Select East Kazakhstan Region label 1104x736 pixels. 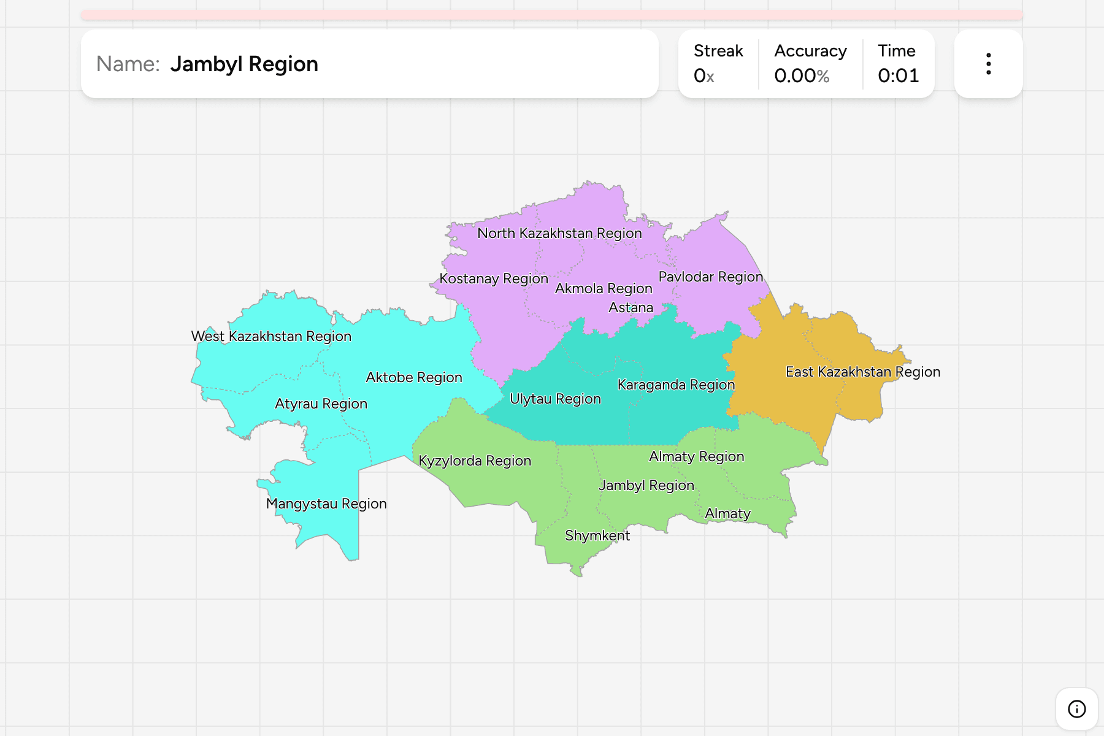[x=863, y=372]
